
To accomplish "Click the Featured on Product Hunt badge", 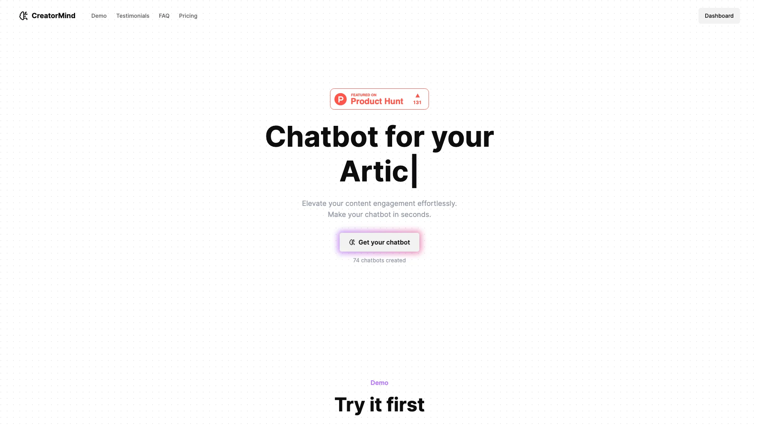I will (x=379, y=99).
